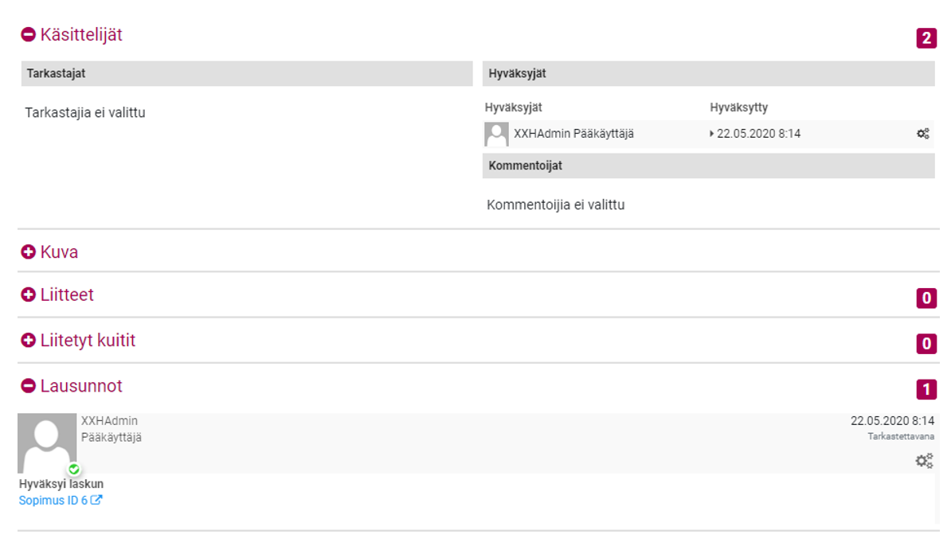The height and width of the screenshot is (542, 947).
Task: Expand the Liitteet section plus icon
Action: 29,295
